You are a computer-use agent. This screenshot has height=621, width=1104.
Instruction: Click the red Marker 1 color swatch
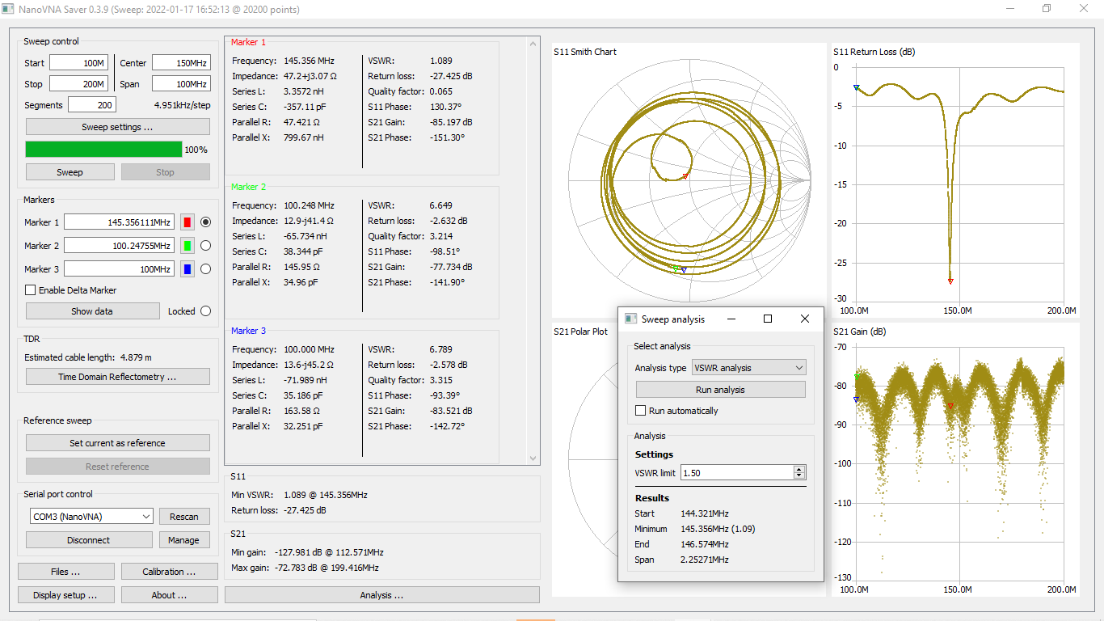[x=187, y=222]
